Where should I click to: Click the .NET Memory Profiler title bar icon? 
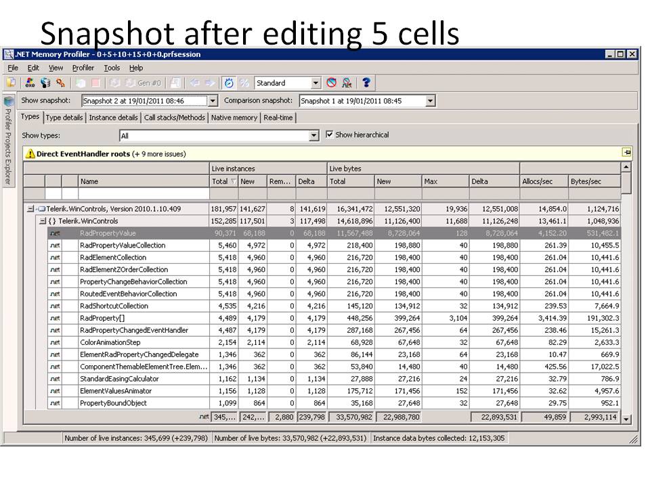(9, 54)
